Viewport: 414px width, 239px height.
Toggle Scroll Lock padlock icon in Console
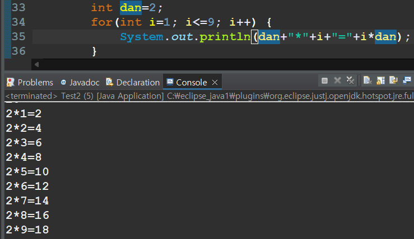point(380,80)
